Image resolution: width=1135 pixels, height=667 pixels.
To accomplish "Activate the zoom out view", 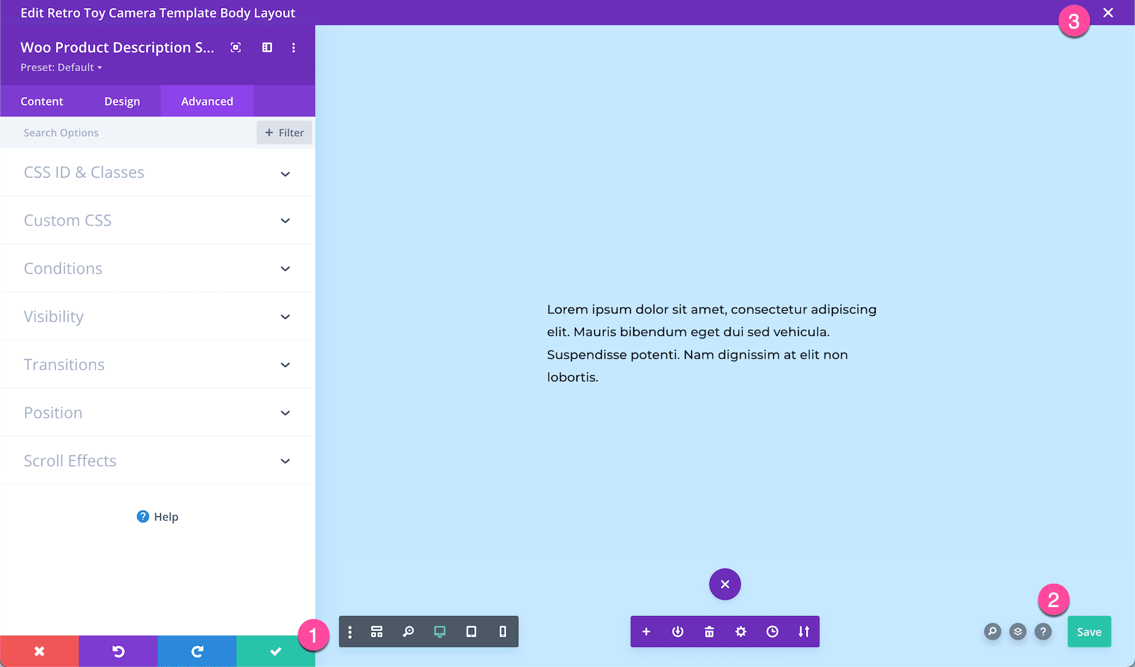I will tap(408, 631).
